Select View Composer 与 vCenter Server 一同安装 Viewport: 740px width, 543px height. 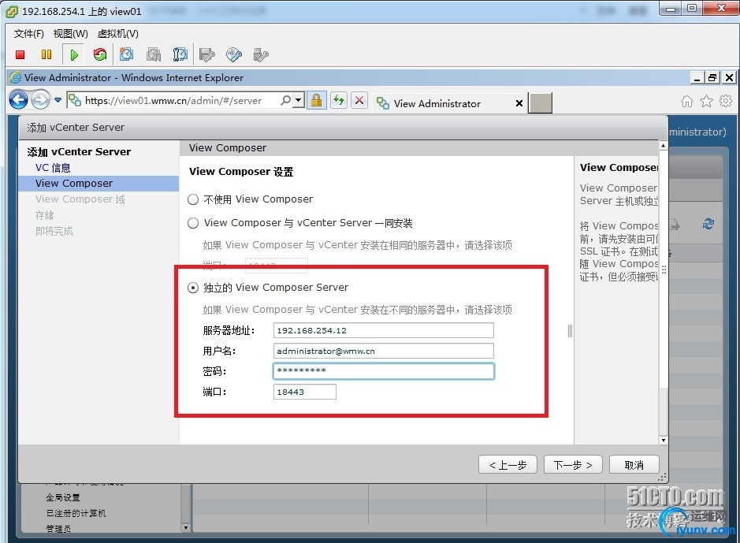tap(193, 223)
